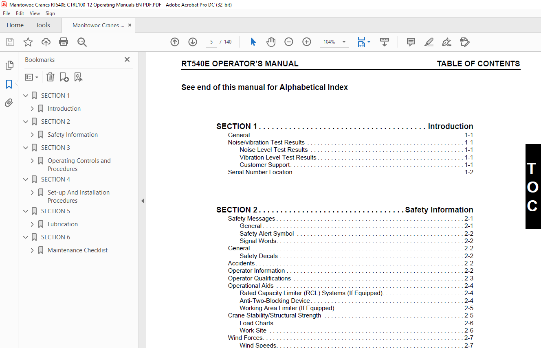The image size is (541, 348).
Task: Expand the Maintenance Checklist bookmark
Action: pos(32,250)
